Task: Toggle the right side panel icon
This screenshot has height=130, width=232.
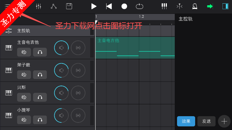Action: tap(225, 6)
